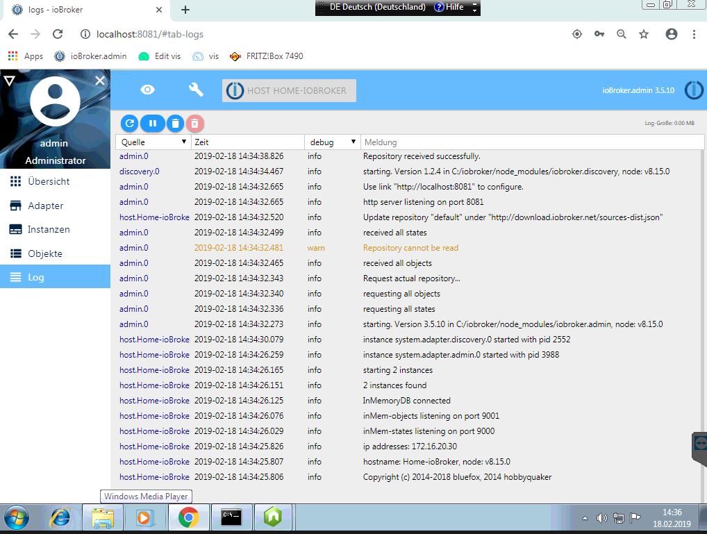This screenshot has height=534, width=707.
Task: Open Chrome three-dot menu
Action: click(694, 34)
